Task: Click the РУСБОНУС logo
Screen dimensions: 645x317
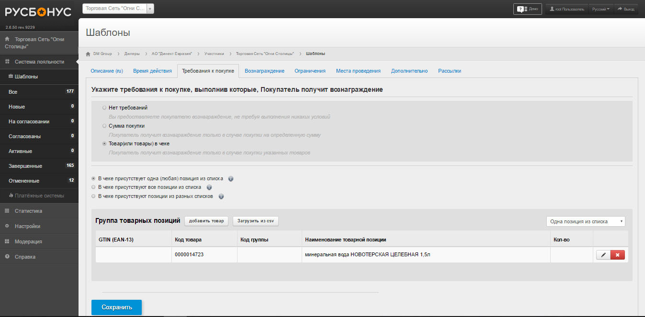Action: [38, 12]
